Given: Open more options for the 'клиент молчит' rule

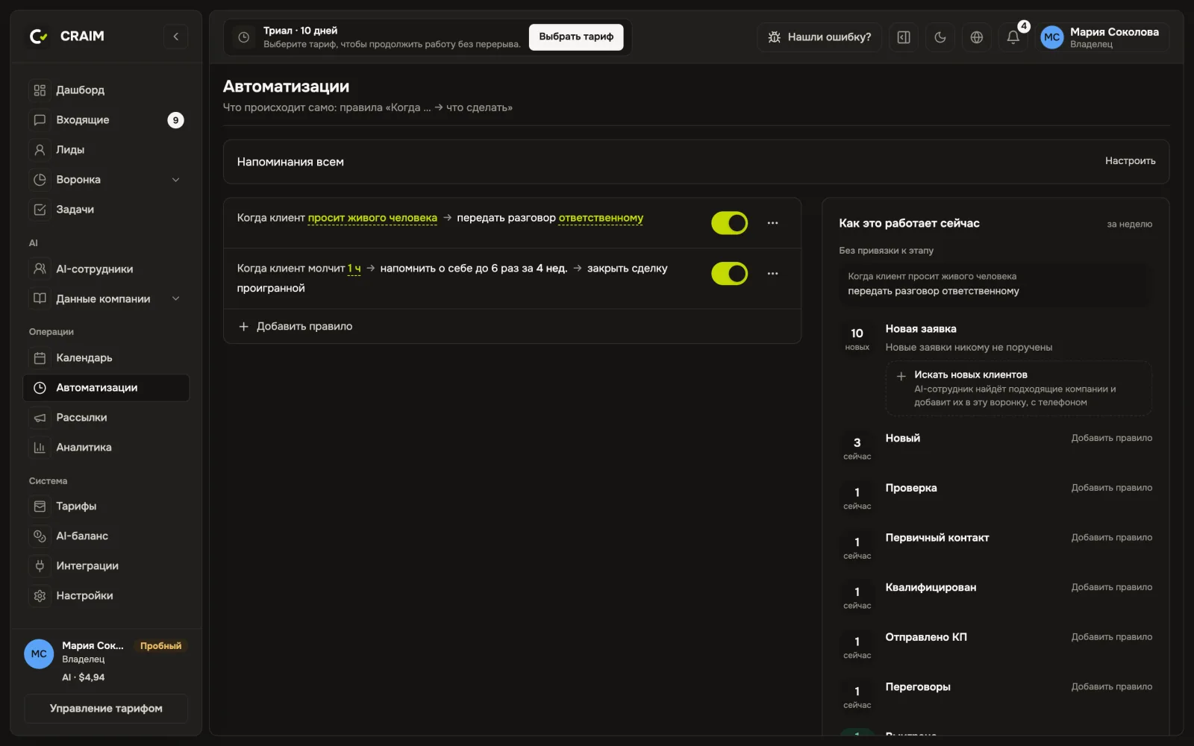Looking at the screenshot, I should tap(772, 274).
